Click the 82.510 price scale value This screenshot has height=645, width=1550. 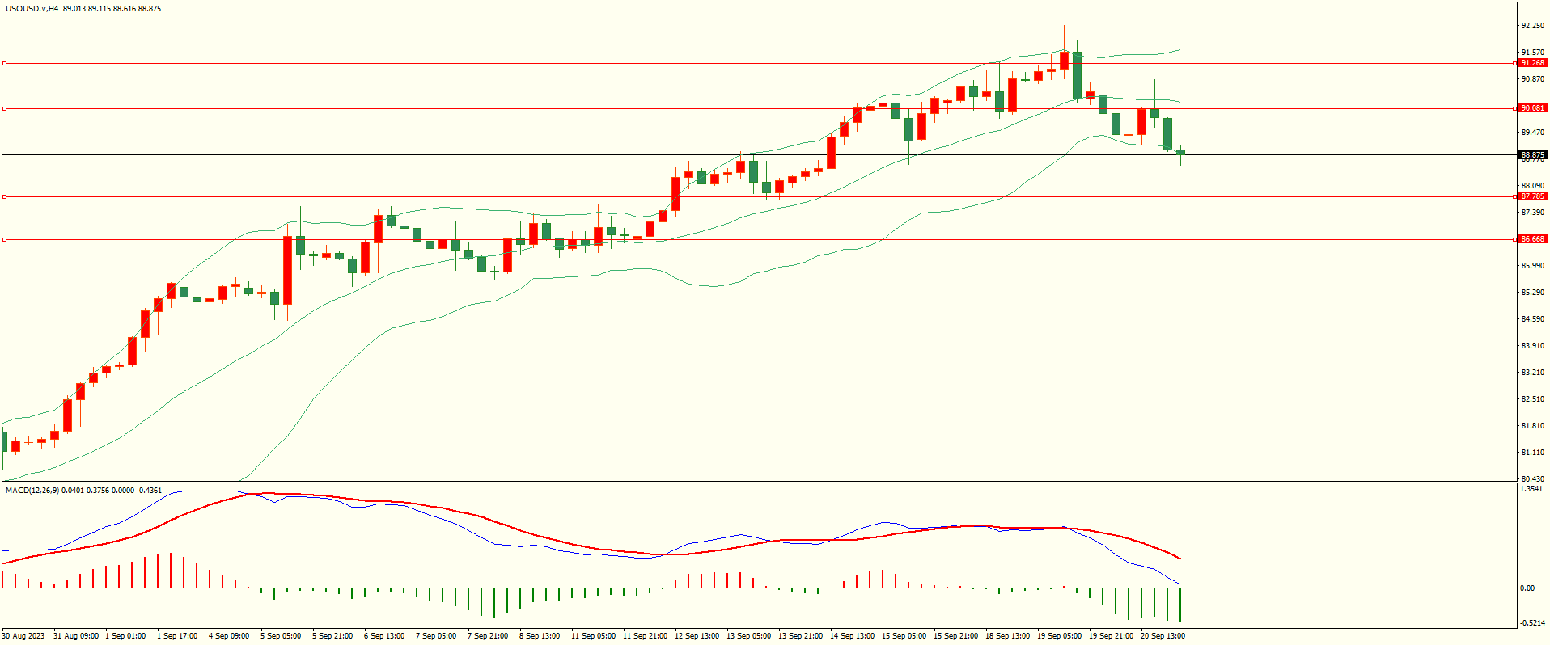click(x=1532, y=399)
